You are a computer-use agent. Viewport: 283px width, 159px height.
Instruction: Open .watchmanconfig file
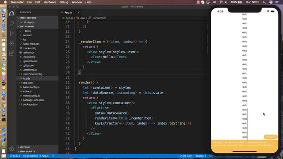(32, 74)
